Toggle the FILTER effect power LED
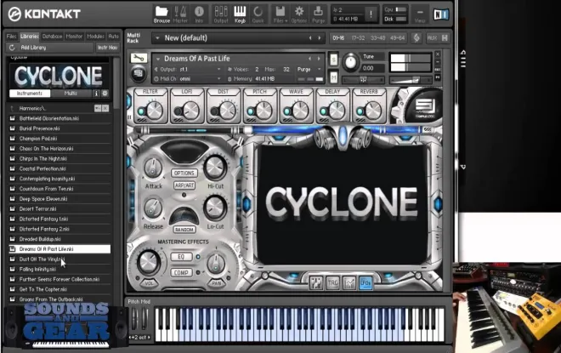Viewport: 561px width, 353px height. pos(141,111)
